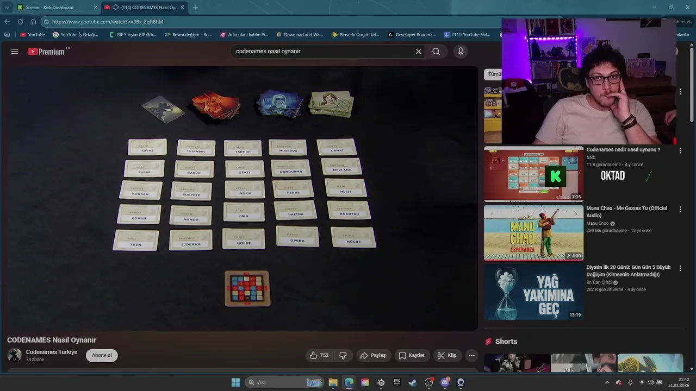Close the Stream - Kick Dashboard tab
The height and width of the screenshot is (391, 696).
pyautogui.click(x=96, y=7)
